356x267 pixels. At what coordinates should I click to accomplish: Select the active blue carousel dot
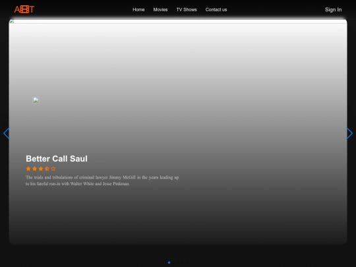click(x=169, y=262)
